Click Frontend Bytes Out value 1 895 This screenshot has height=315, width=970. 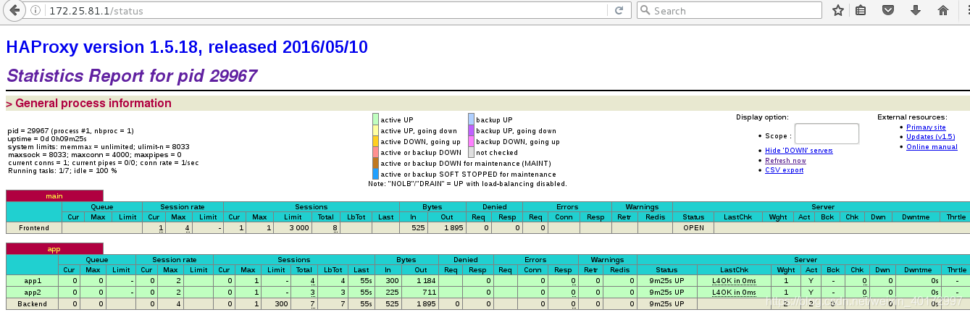click(x=453, y=227)
